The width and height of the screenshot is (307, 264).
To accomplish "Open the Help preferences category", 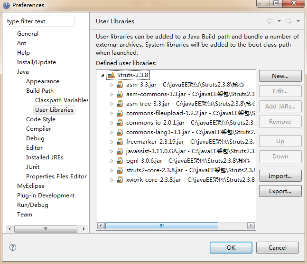I will pyautogui.click(x=23, y=53).
